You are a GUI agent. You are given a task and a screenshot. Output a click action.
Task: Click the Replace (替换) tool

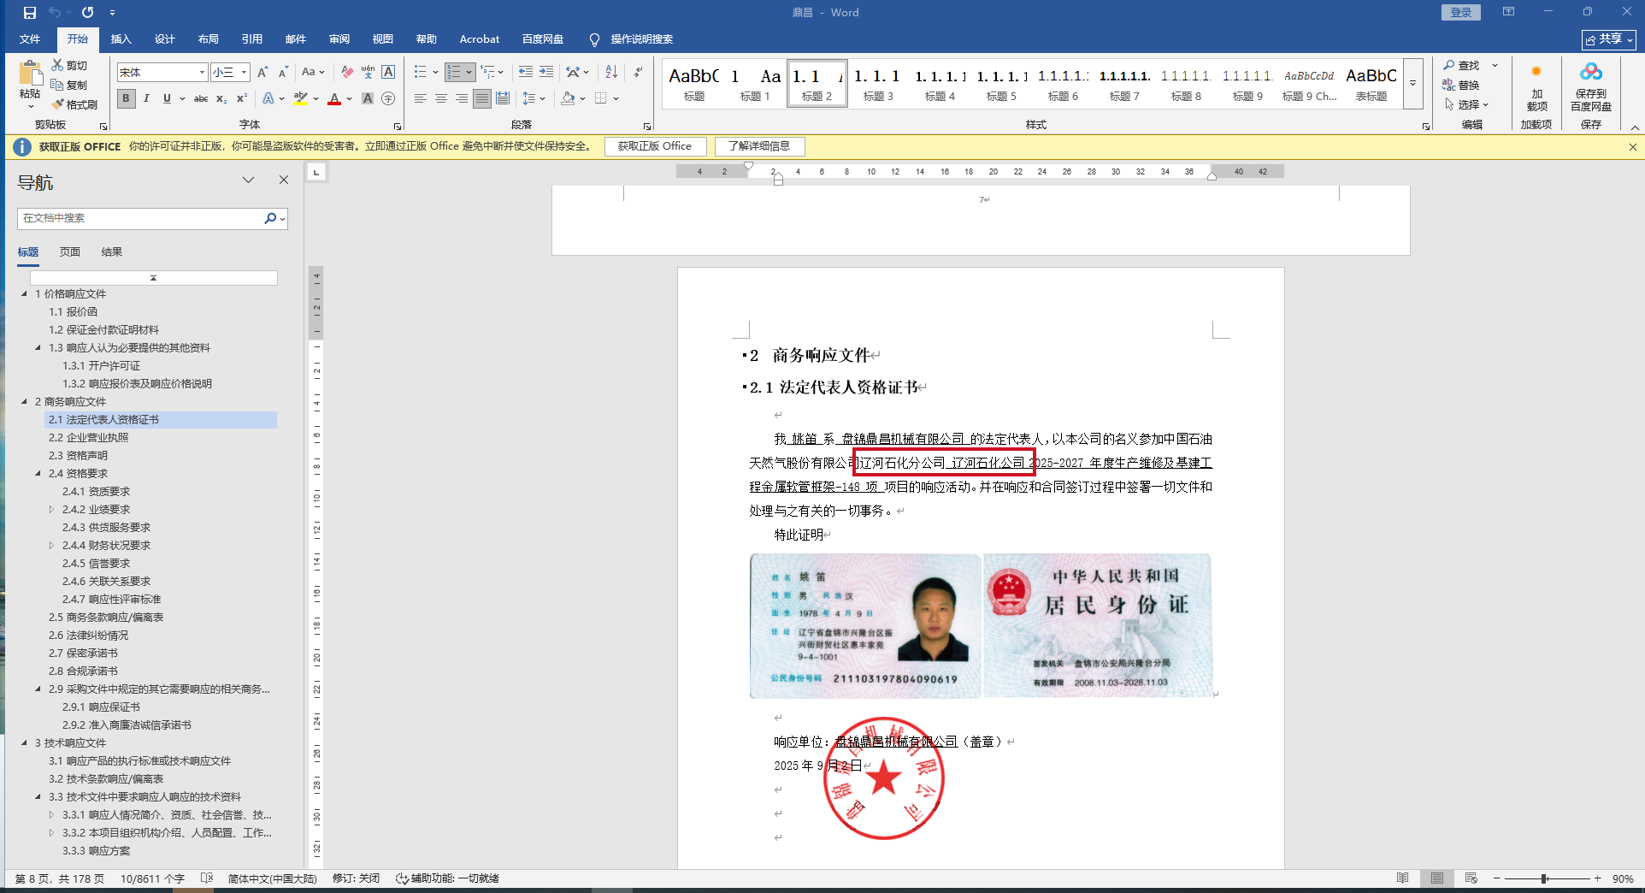point(1461,85)
